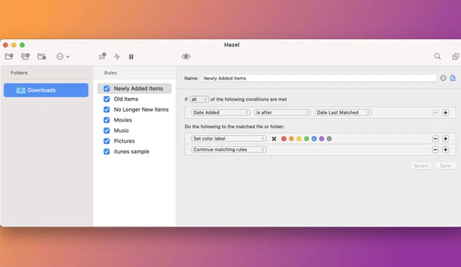Click the add folder toolbar icon
461x267 pixels.
[x=9, y=56]
